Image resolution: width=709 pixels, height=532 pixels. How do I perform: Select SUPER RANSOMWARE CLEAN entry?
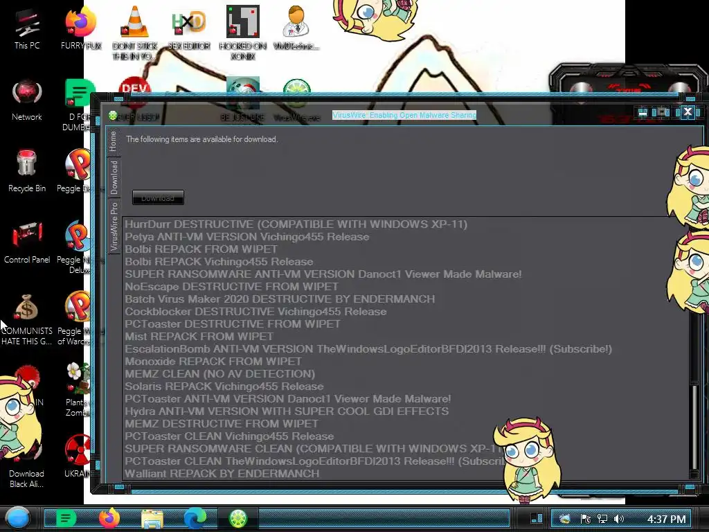313,449
